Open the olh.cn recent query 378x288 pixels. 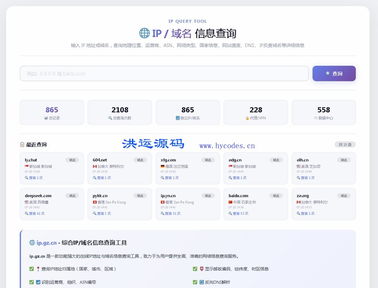coord(324,168)
